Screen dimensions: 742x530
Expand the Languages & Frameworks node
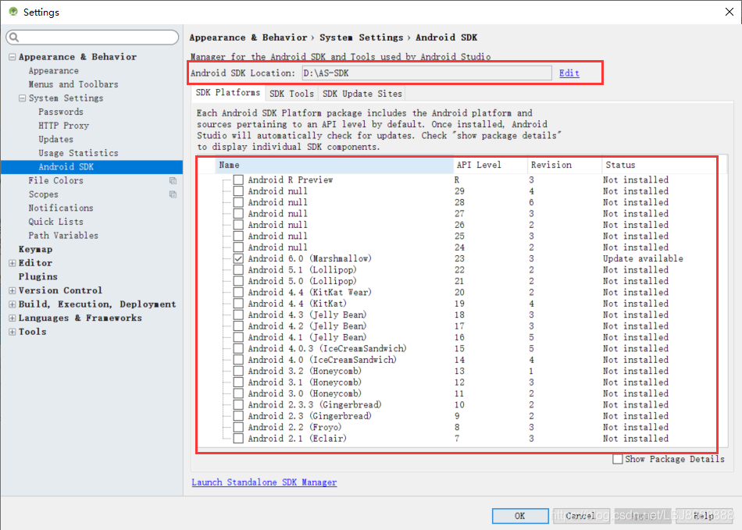(x=12, y=318)
